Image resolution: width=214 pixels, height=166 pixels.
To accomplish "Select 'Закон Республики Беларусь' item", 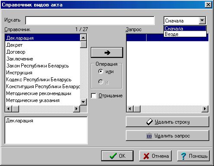I will click(42, 66).
